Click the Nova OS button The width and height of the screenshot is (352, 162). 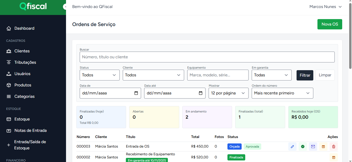[x=330, y=24]
